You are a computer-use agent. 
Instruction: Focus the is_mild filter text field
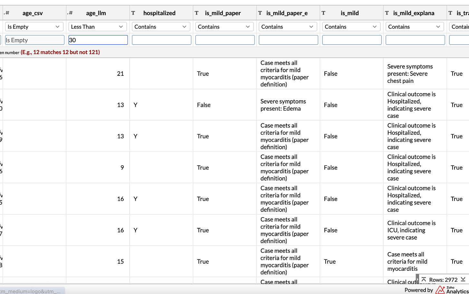click(352, 40)
